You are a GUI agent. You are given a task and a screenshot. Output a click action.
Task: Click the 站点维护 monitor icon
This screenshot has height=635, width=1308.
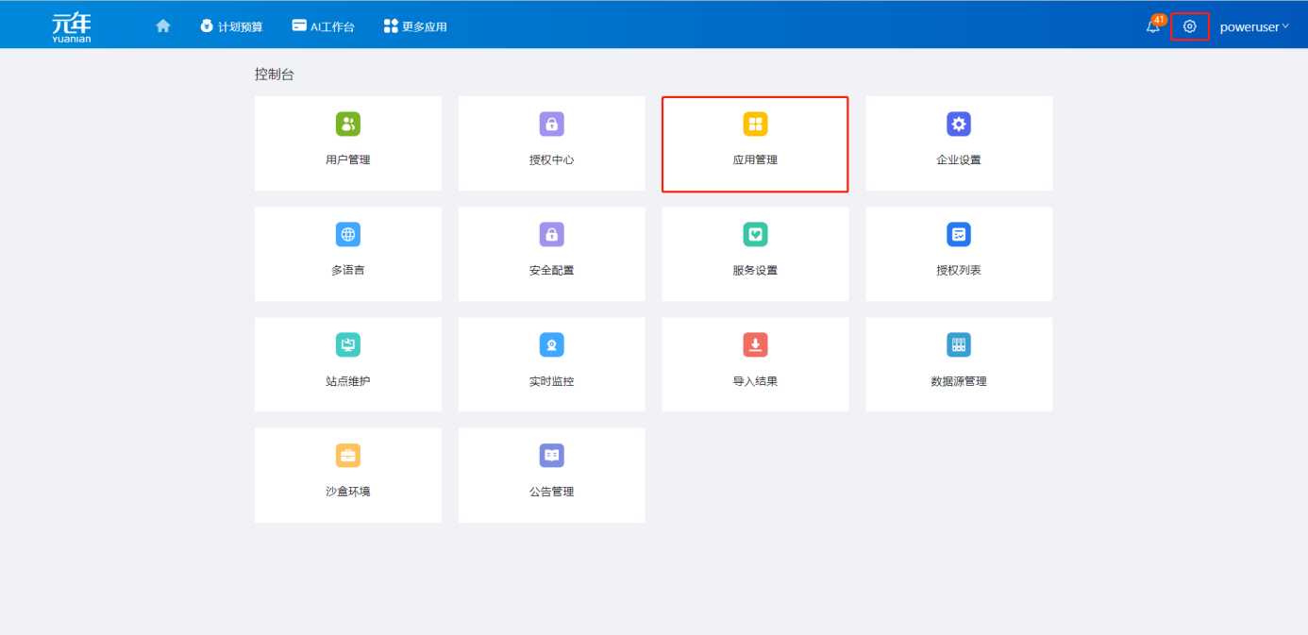click(x=347, y=345)
